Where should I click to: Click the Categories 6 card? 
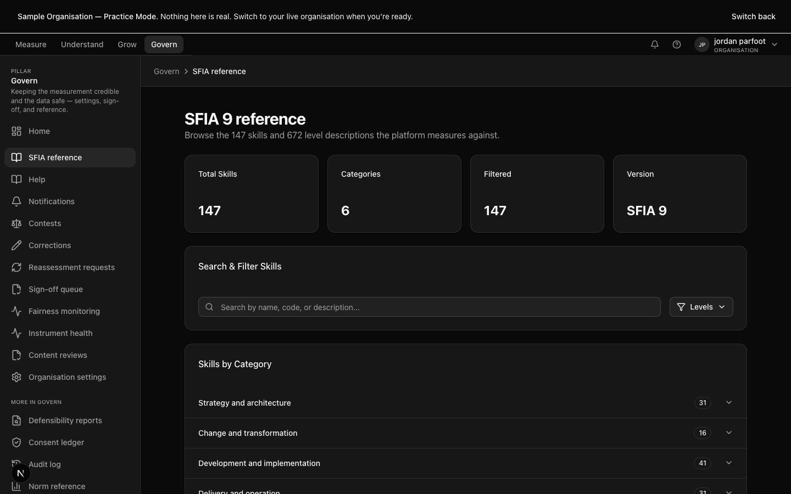394,194
